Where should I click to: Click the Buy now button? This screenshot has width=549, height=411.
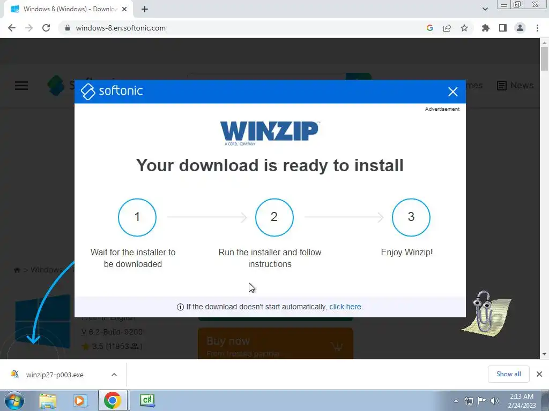tap(275, 344)
